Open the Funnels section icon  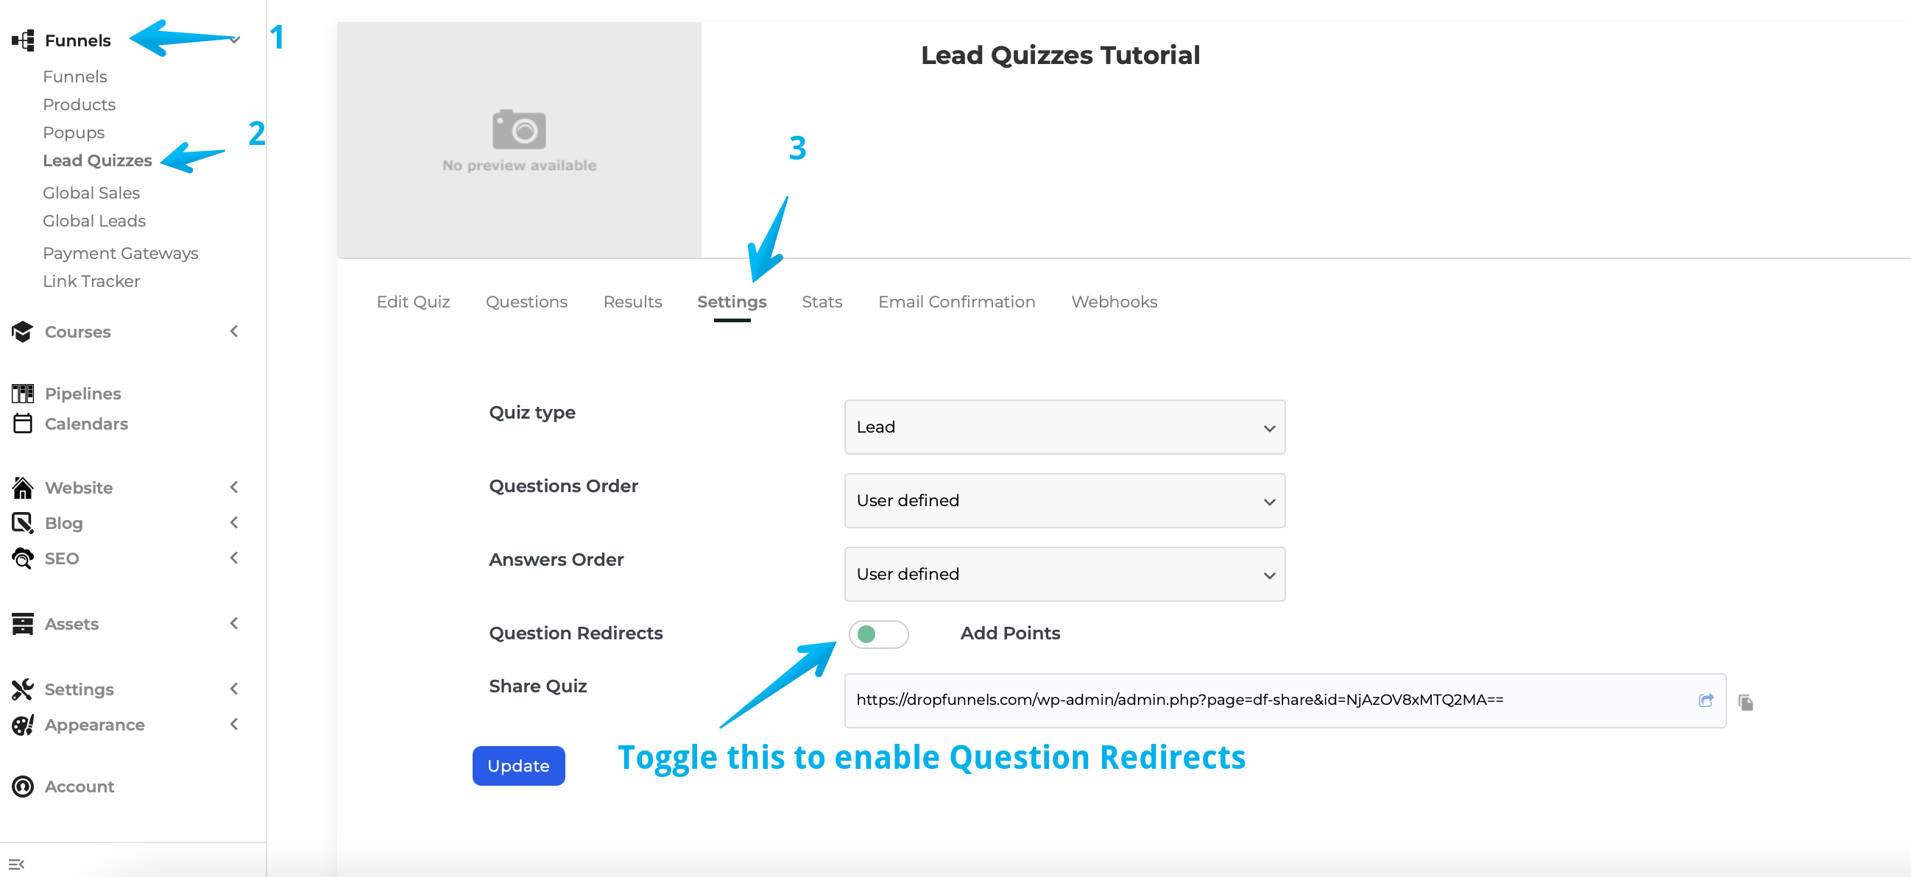[x=22, y=40]
